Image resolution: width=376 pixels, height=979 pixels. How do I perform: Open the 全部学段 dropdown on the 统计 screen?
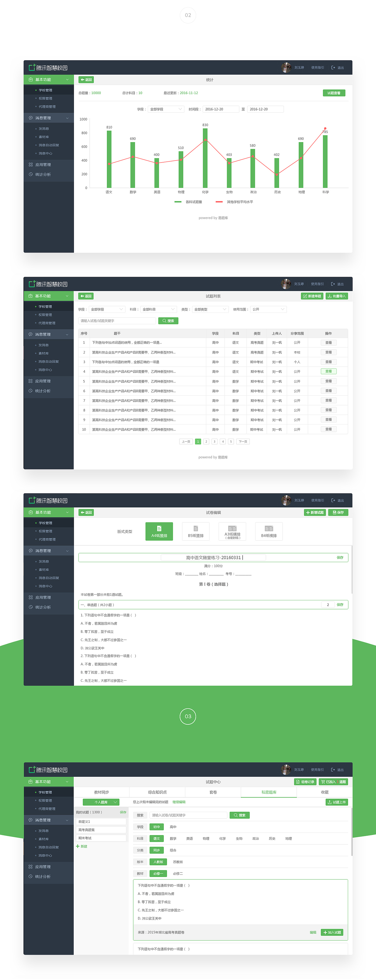pos(166,109)
